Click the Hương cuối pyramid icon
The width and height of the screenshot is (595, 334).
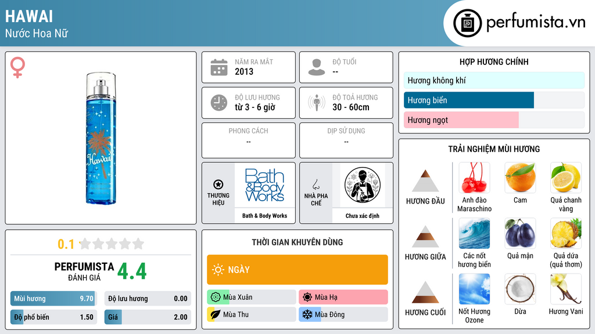pyautogui.click(x=425, y=292)
